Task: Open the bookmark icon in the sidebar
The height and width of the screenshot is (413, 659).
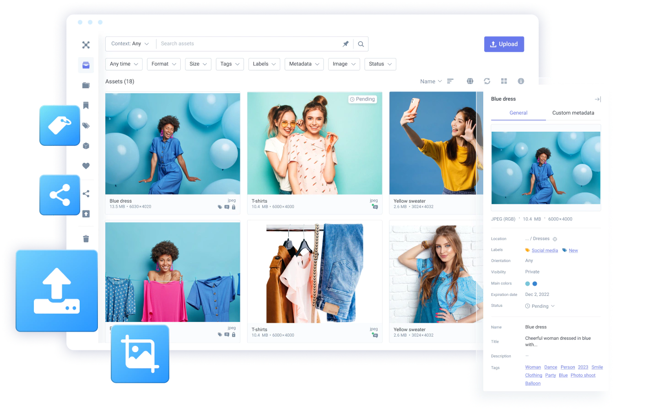Action: click(x=86, y=106)
